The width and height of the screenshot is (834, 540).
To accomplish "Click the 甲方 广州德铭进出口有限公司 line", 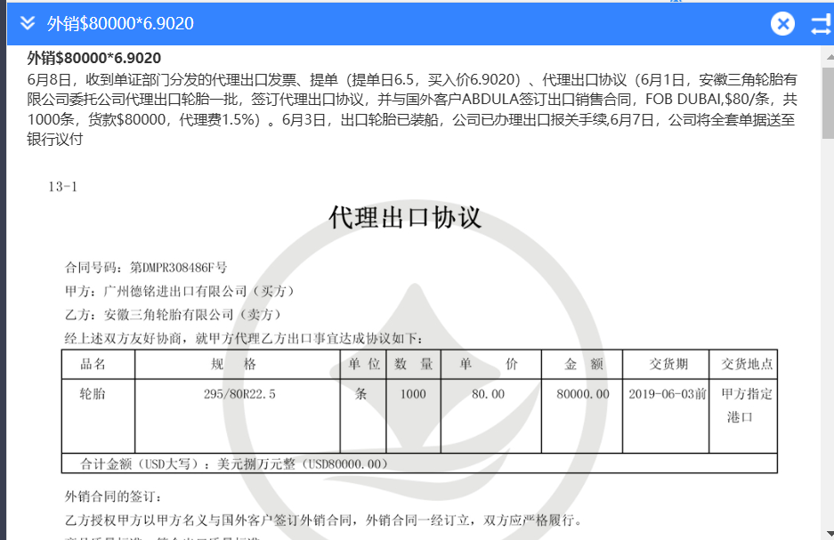I will [x=179, y=291].
